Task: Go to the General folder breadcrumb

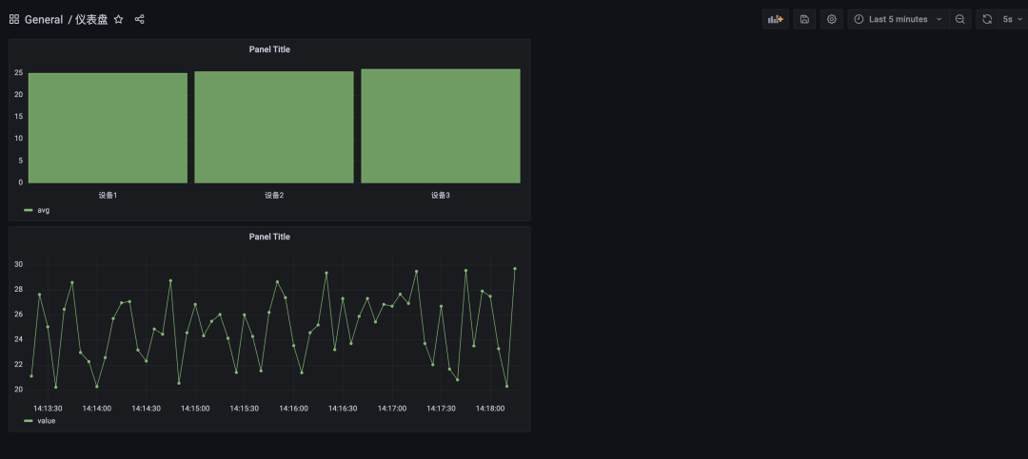Action: pyautogui.click(x=44, y=19)
